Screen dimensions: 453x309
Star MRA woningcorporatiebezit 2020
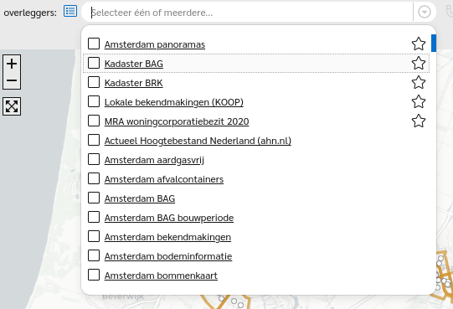point(419,121)
